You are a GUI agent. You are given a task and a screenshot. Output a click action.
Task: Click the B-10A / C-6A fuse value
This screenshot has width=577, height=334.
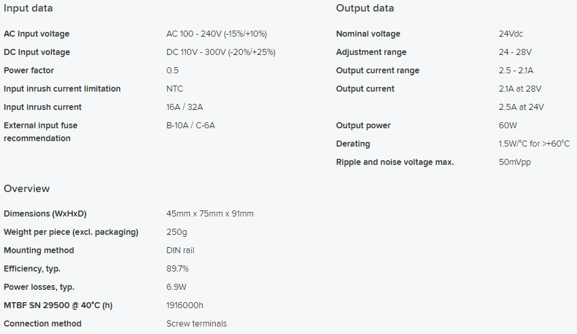(191, 126)
